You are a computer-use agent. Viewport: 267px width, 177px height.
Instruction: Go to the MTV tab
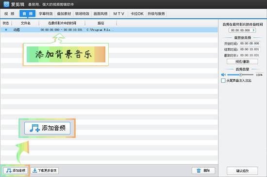pos(118,14)
